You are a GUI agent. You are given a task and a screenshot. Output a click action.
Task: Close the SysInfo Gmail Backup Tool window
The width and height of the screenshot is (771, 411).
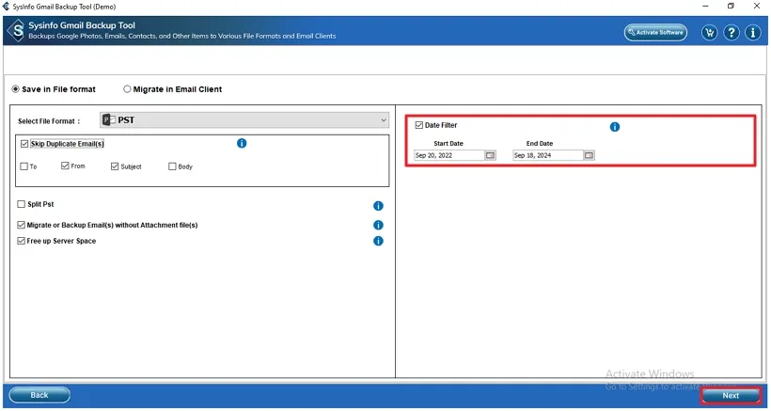pyautogui.click(x=757, y=7)
